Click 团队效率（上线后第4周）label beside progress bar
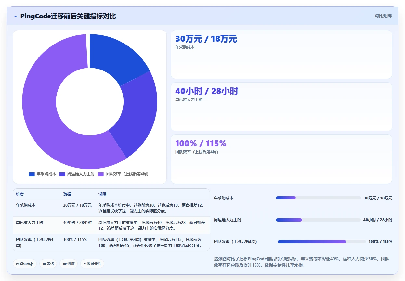405x281 pixels. (x=235, y=242)
